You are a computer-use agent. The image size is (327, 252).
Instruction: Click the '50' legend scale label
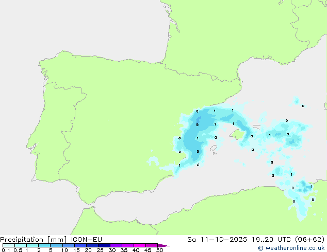pyautogui.click(x=159, y=250)
